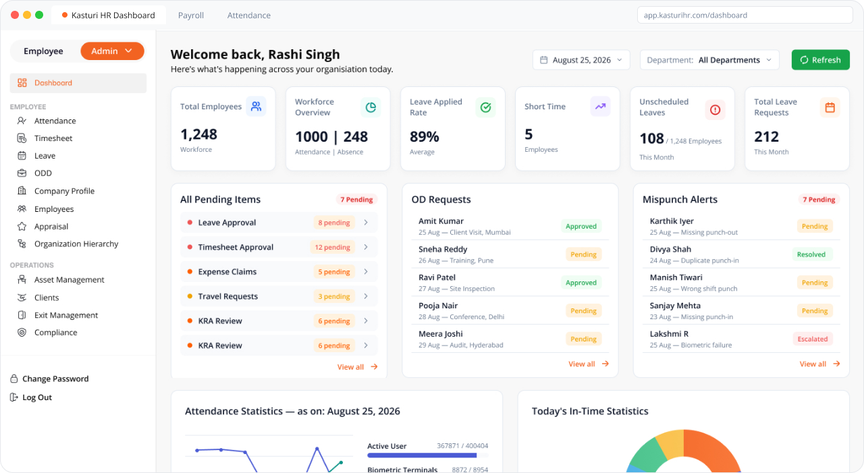Click Log Out link
The height and width of the screenshot is (473, 864).
tap(37, 397)
